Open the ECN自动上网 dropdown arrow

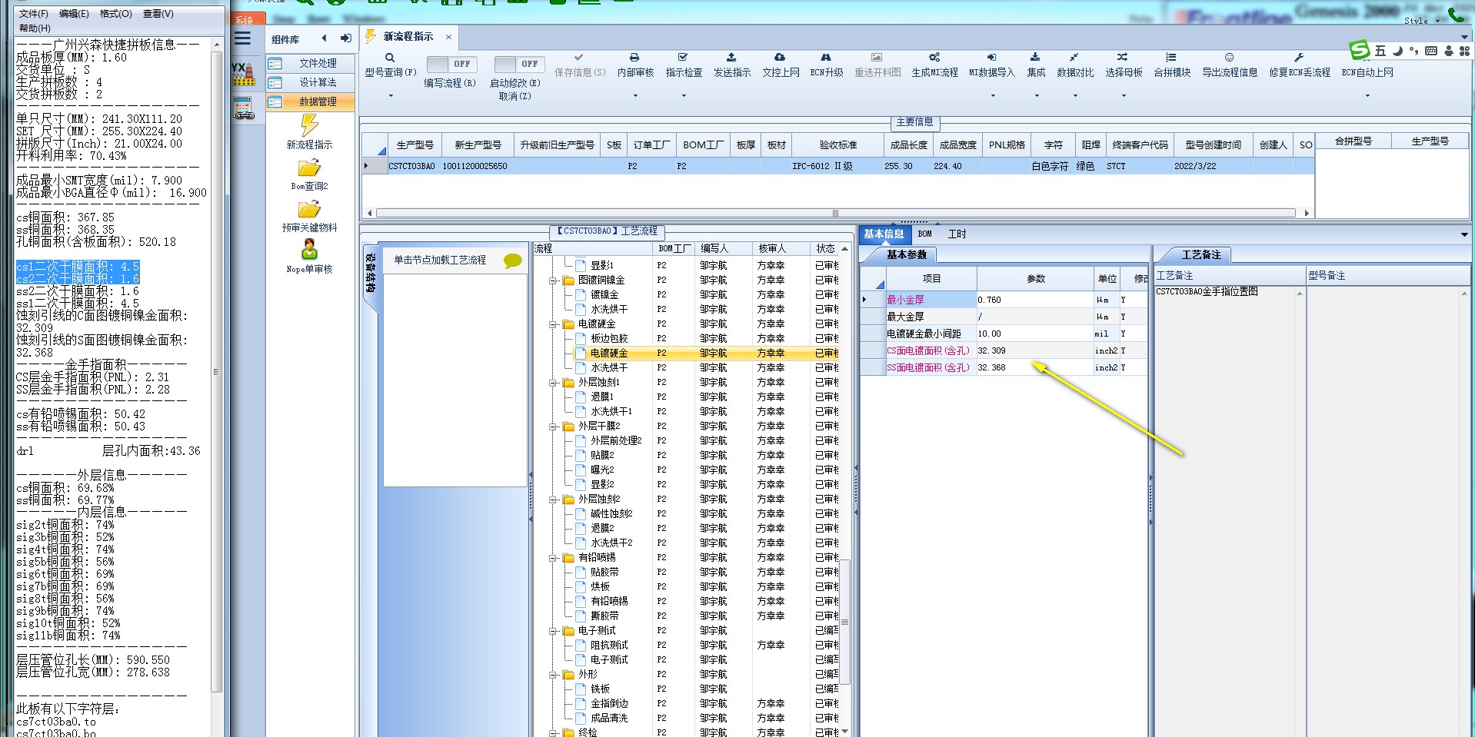coord(1367,96)
